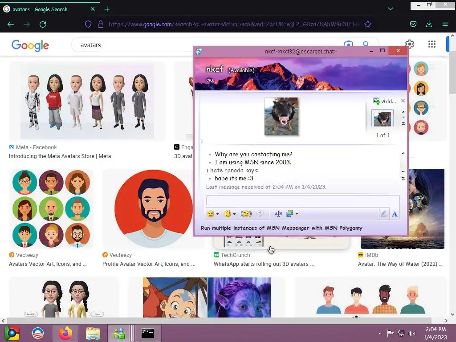The height and width of the screenshot is (342, 456).
Task: Click the tracking protection shield icon
Action: tap(88, 24)
